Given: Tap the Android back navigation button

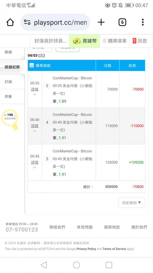Looking at the screenshot, I should click(44, 265).
